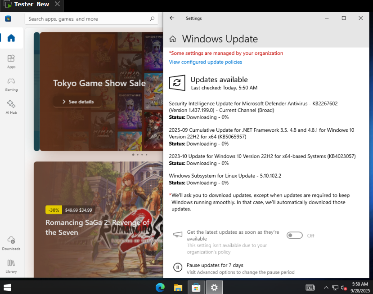Open Downloads in Store sidebar
Viewport: 373px width, 294px height.
(x=11, y=243)
